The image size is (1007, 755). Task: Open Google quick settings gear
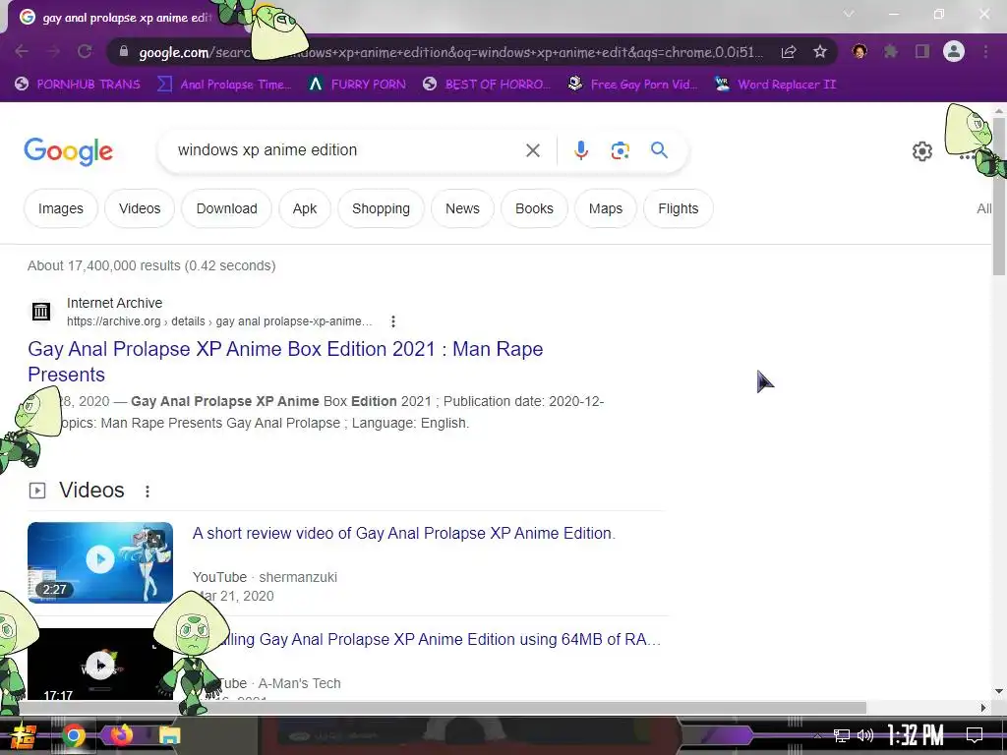click(x=922, y=151)
